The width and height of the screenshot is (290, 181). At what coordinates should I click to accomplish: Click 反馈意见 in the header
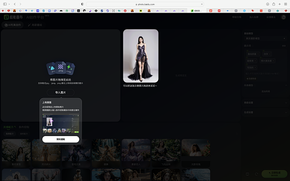tap(271, 17)
